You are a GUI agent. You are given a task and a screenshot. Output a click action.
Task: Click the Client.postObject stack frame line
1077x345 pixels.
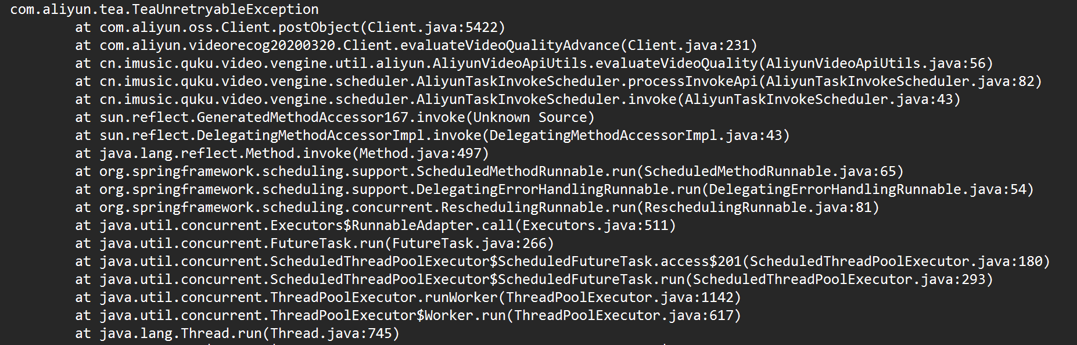[290, 27]
